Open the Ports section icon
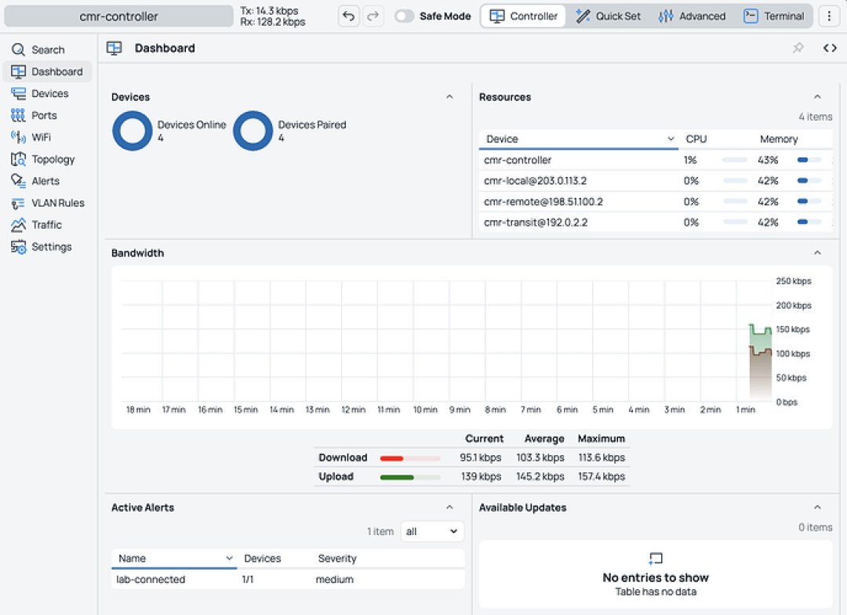Viewport: 847px width, 615px height. [x=18, y=115]
